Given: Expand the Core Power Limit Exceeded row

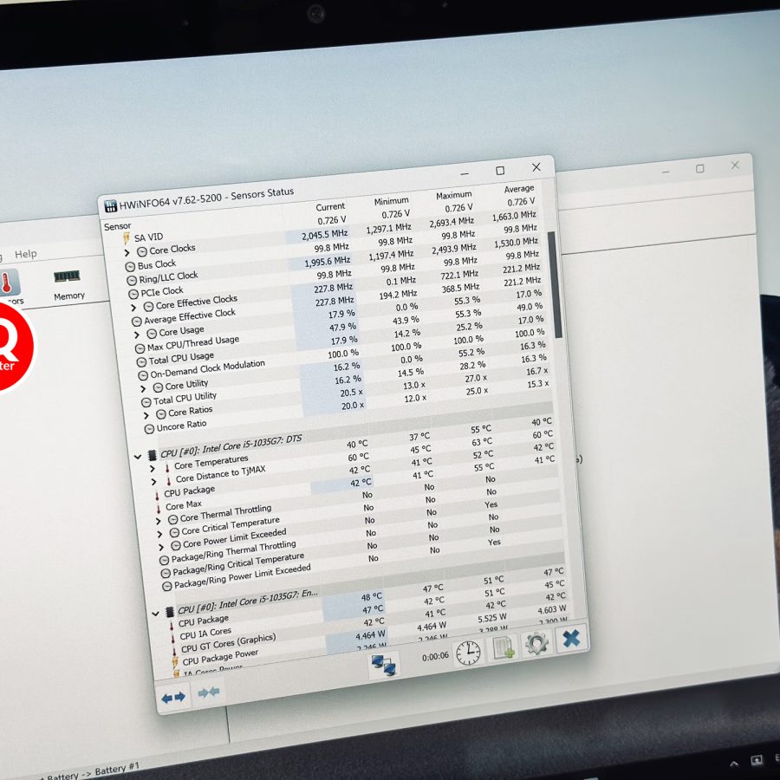Looking at the screenshot, I should 160,547.
